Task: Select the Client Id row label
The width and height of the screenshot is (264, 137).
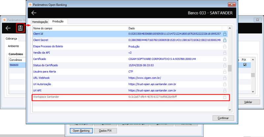Action: point(38,34)
